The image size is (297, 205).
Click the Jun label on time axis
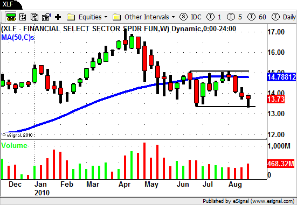click(183, 184)
